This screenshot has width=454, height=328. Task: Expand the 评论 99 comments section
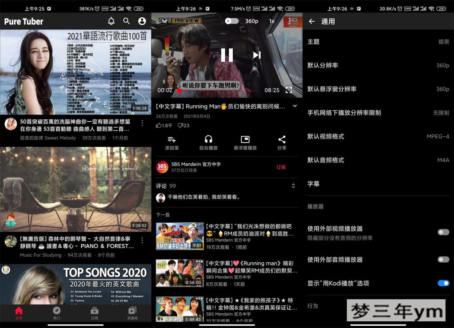click(x=294, y=186)
